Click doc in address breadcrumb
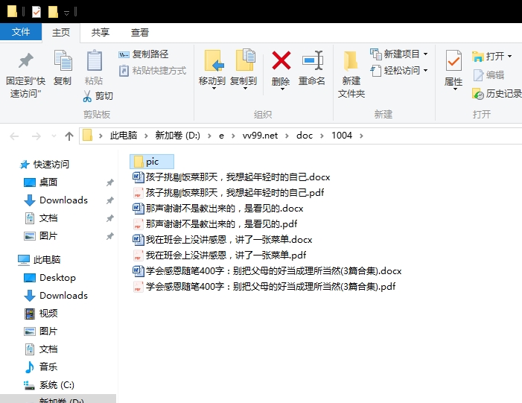 305,136
